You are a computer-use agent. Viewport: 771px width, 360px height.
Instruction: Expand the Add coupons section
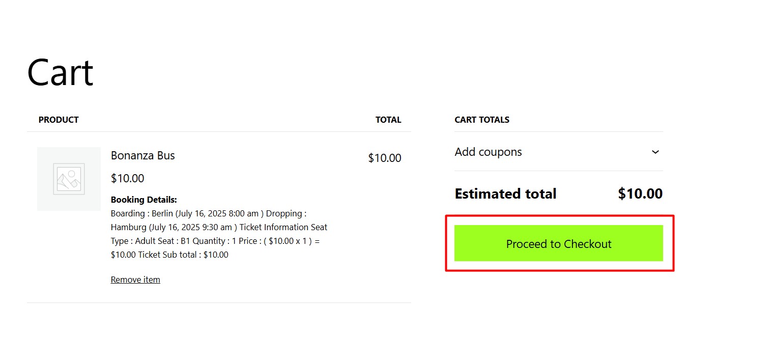558,152
